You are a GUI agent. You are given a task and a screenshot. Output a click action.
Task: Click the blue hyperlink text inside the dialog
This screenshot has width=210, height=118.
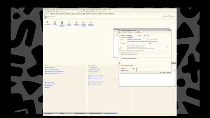click(x=129, y=54)
